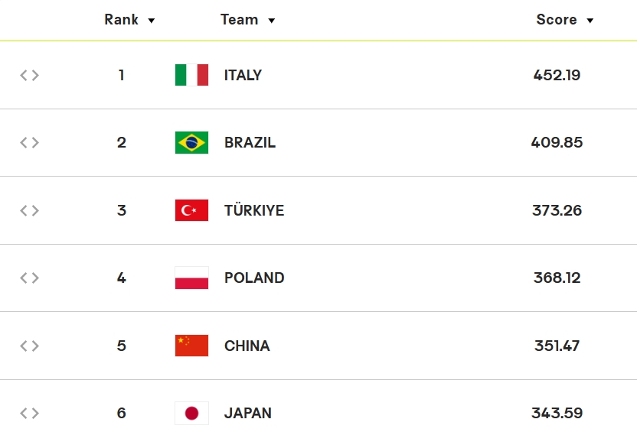This screenshot has width=637, height=445.
Task: Select Poland's score 368.12
Action: (557, 278)
